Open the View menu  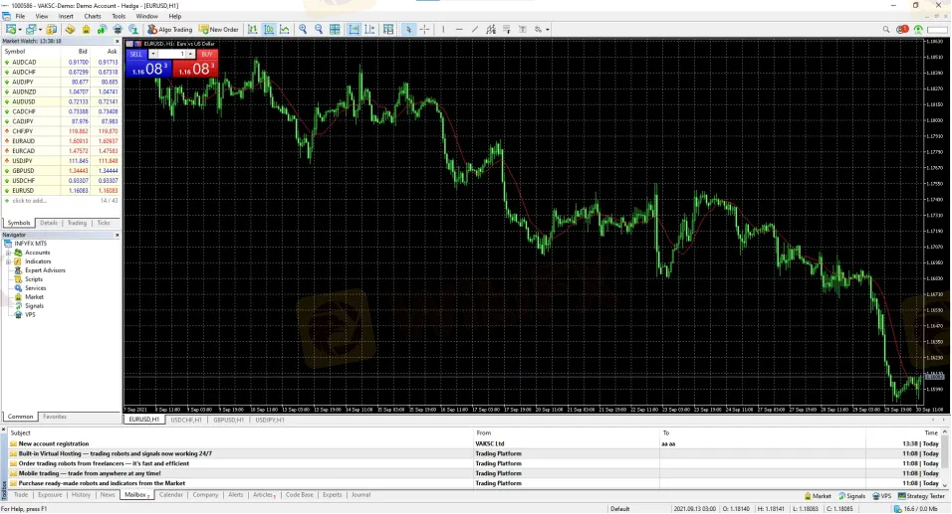pyautogui.click(x=41, y=16)
